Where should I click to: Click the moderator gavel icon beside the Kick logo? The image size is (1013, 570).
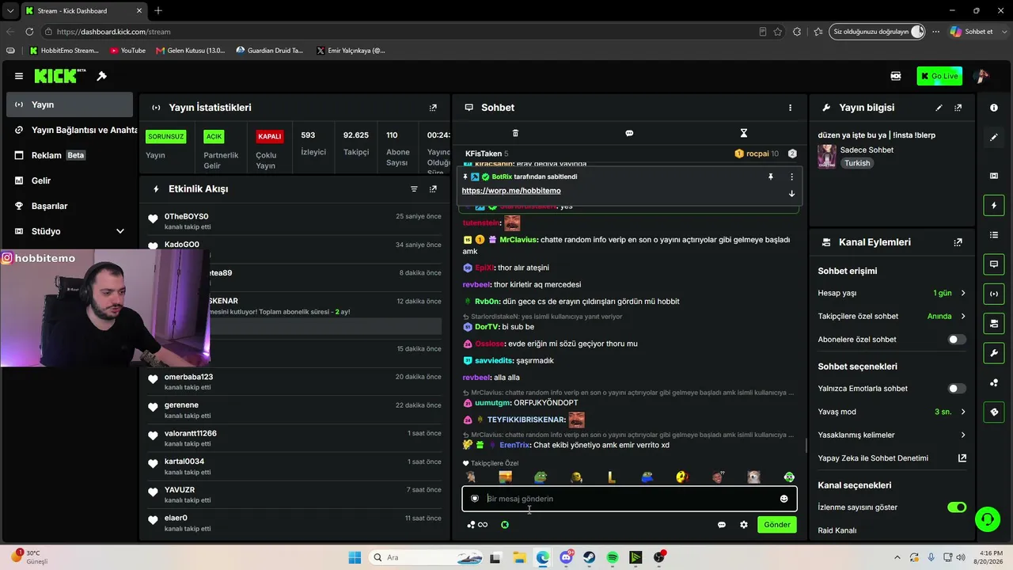[x=101, y=76]
